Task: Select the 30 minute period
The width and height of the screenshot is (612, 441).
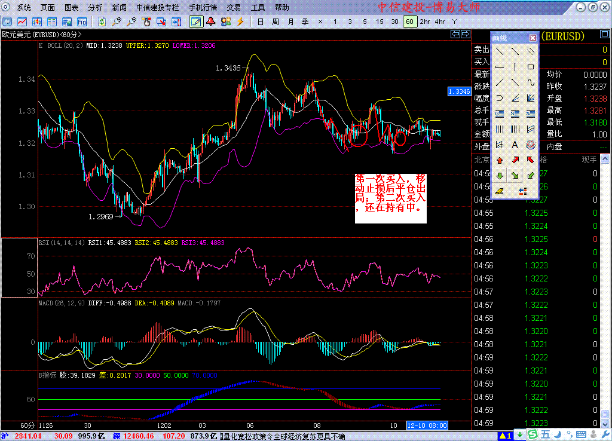Action: pos(394,22)
